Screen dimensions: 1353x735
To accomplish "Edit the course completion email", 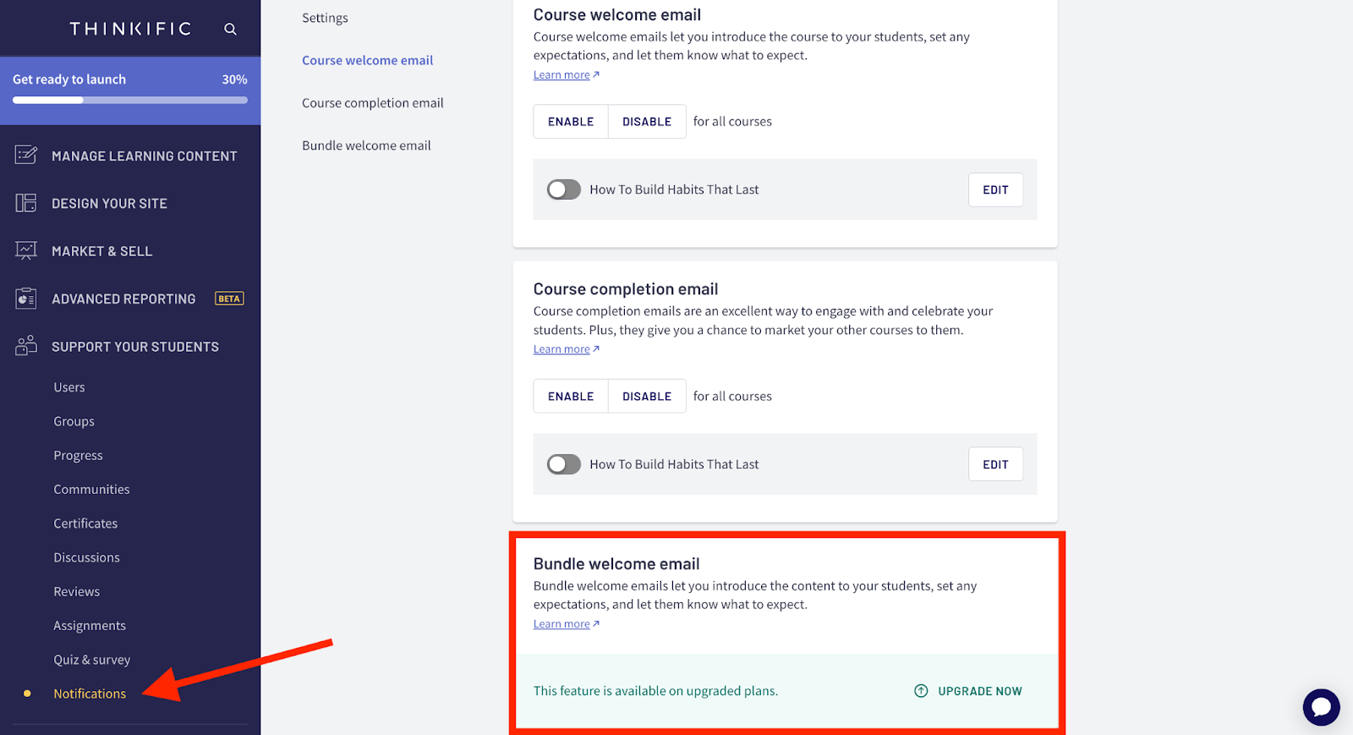I will point(995,464).
